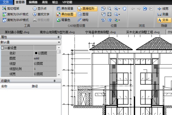Open the 实木北美式别墅工程.dwg document tab
This screenshot has height=115, width=172.
pos(143,32)
